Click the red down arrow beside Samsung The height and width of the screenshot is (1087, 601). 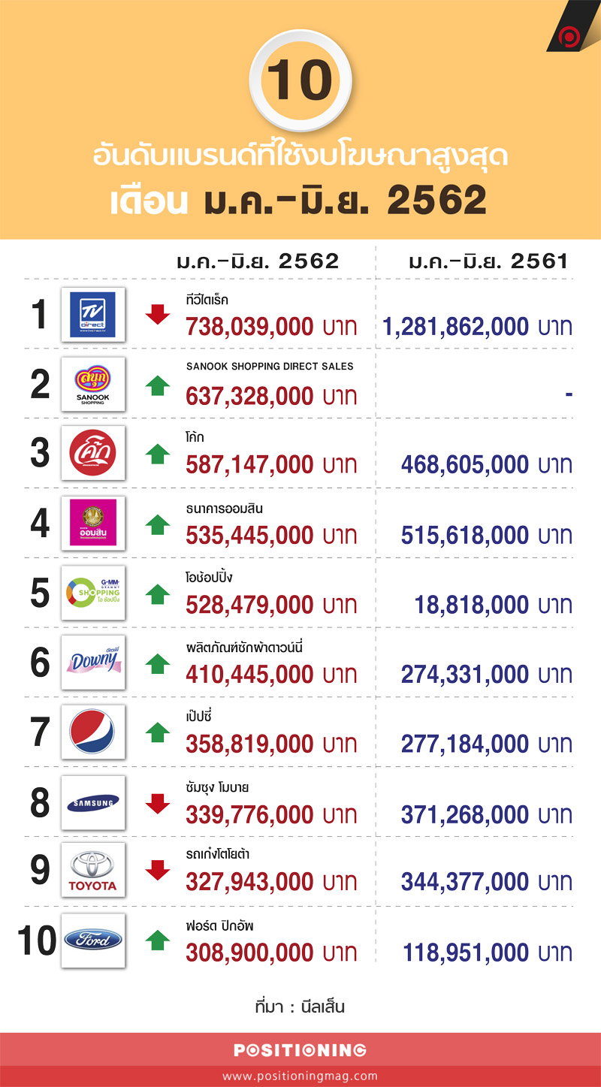158,803
